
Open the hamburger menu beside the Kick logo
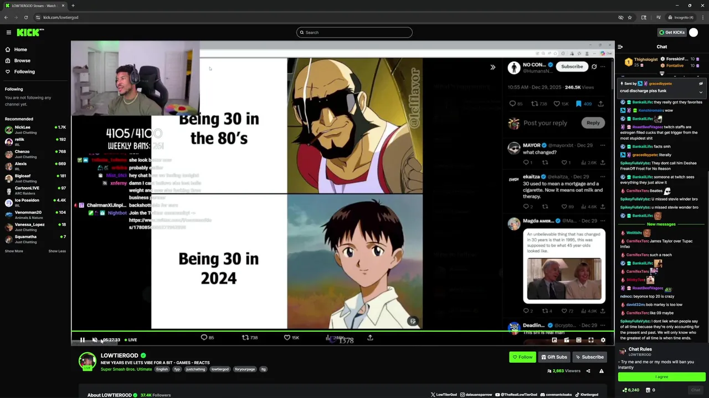[8, 33]
